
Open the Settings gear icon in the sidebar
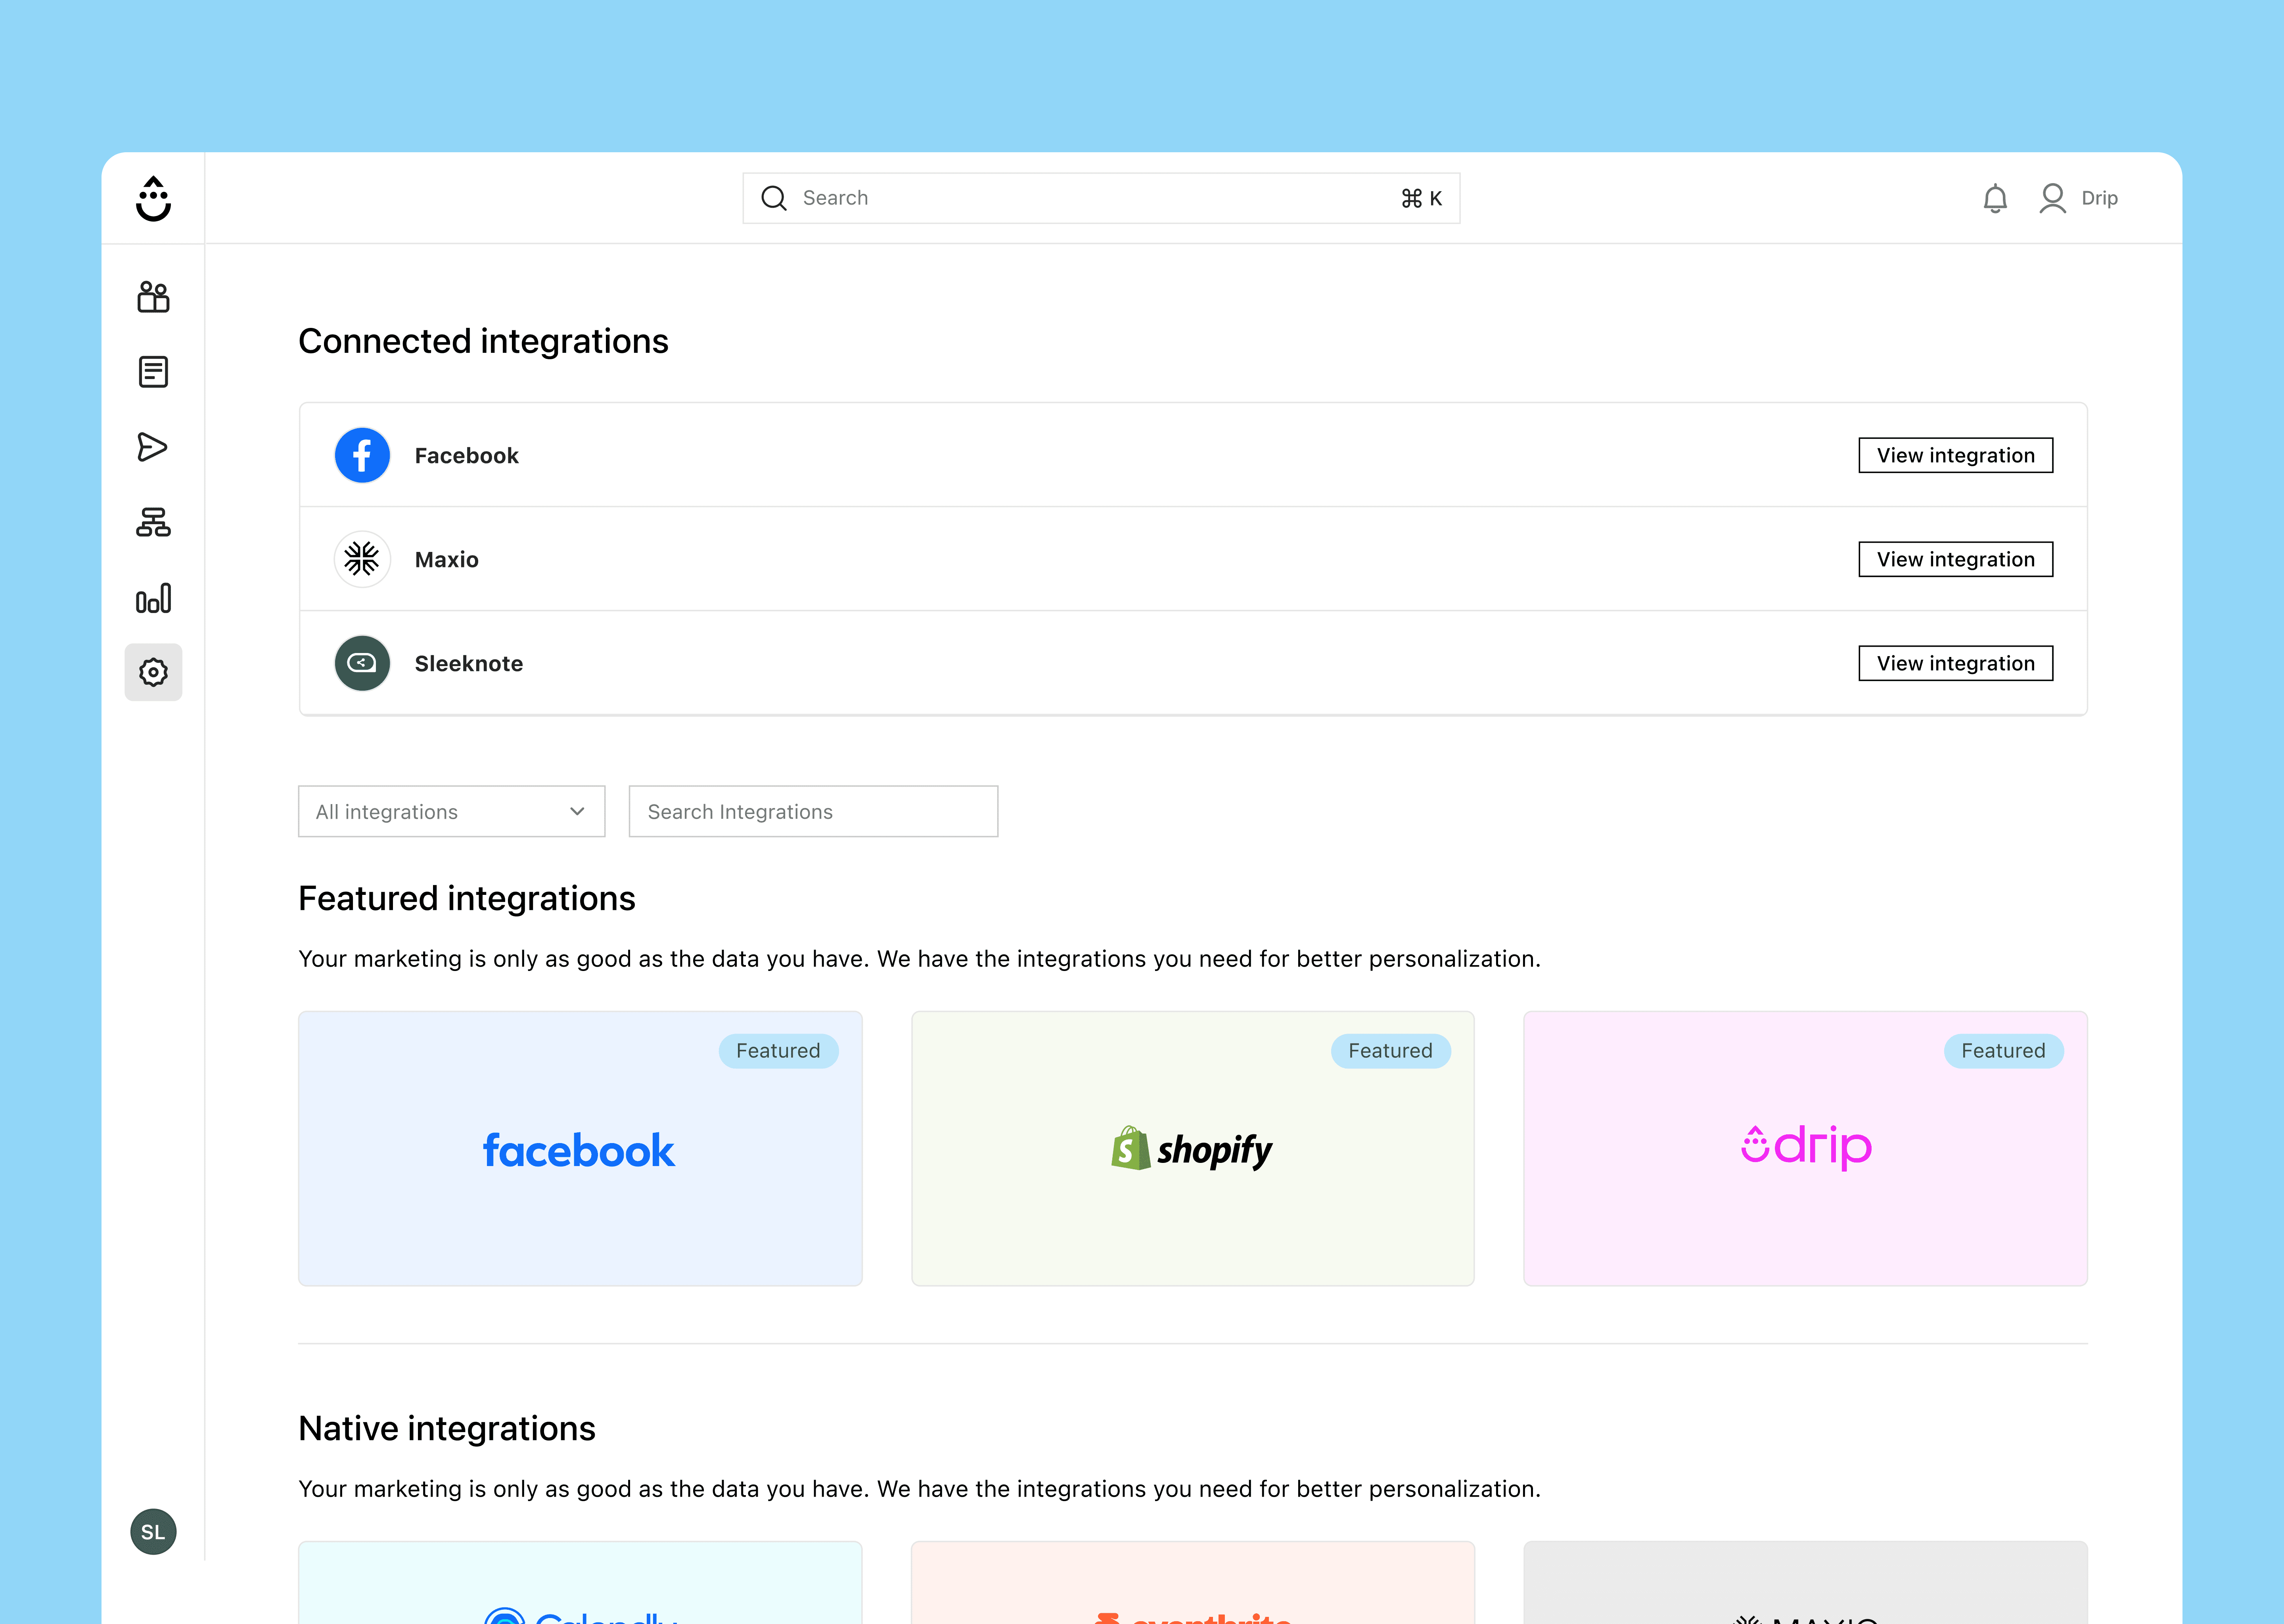click(153, 672)
